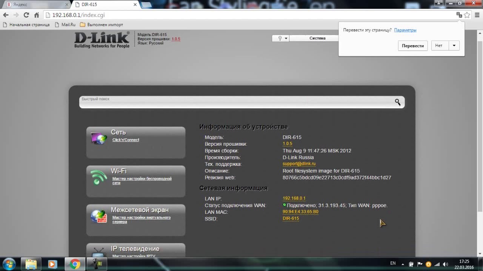Image resolution: width=483 pixels, height=271 pixels.
Task: Open the Начальная страница bookmark
Action: coord(26,25)
